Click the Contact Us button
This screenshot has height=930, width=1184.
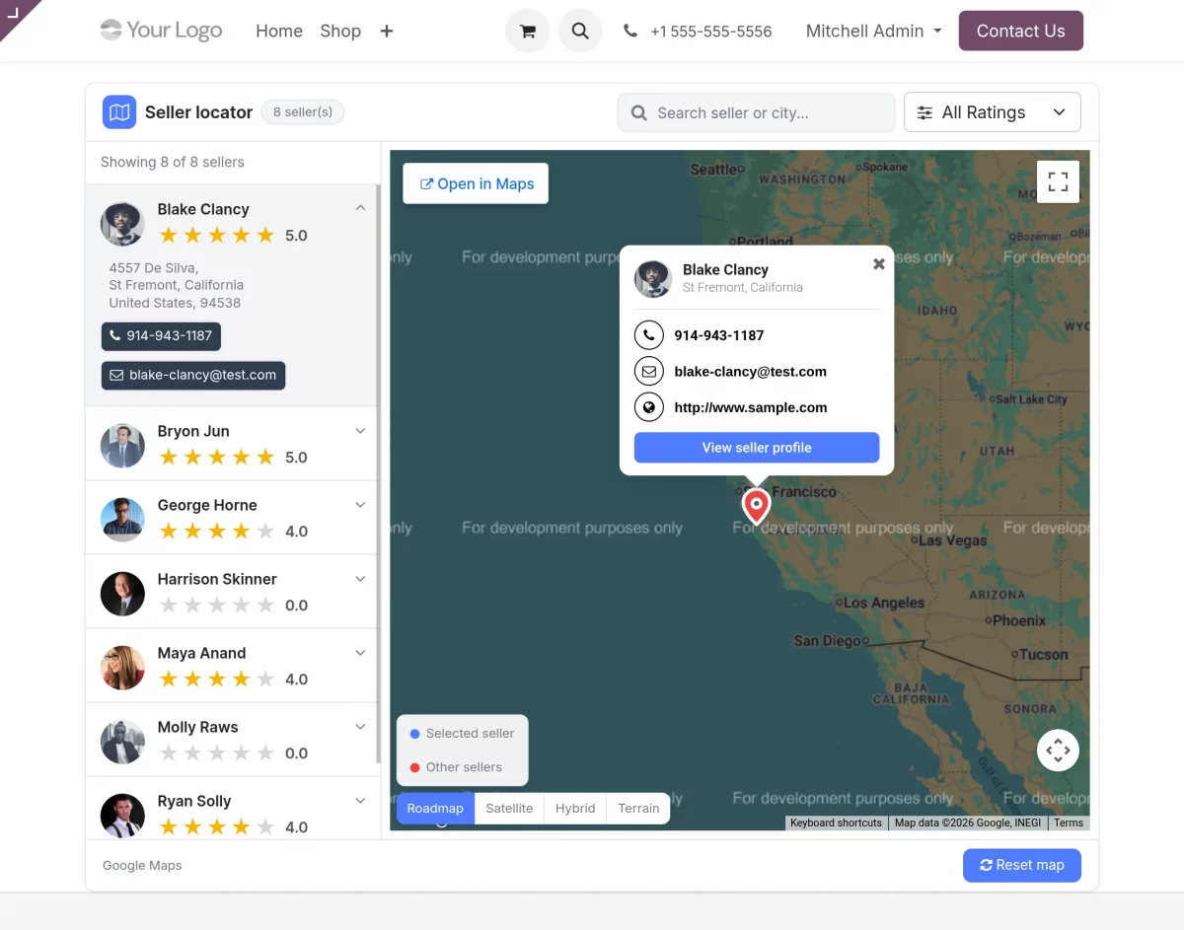(1020, 31)
